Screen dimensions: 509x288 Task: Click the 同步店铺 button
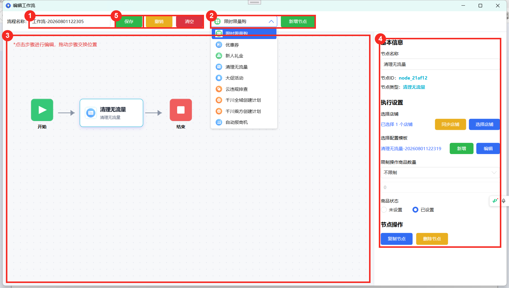[x=450, y=124]
